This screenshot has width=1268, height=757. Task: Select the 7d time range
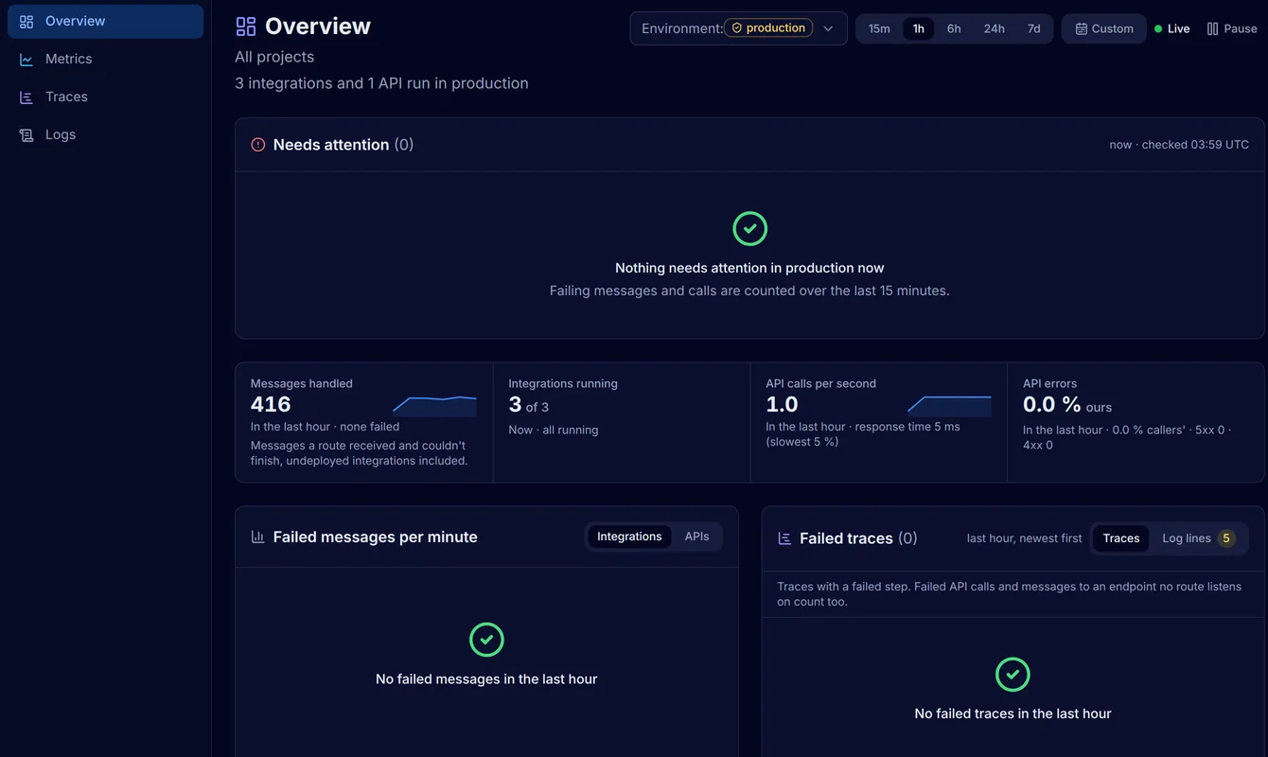click(x=1034, y=28)
